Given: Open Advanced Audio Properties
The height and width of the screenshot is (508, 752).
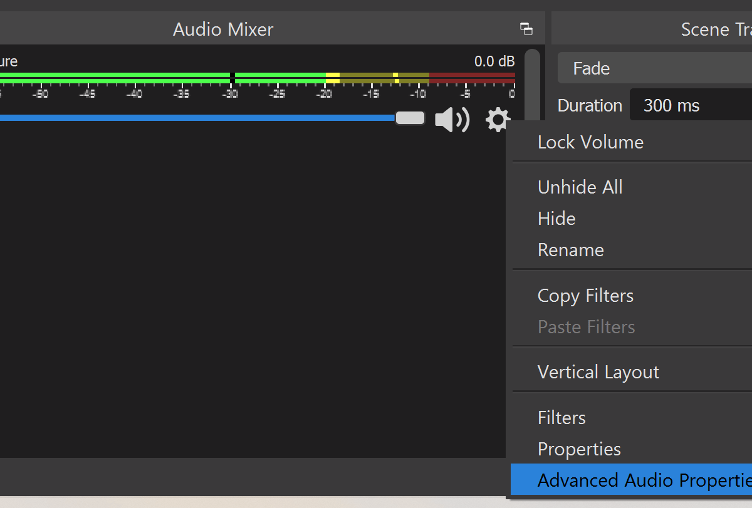Looking at the screenshot, I should [639, 480].
